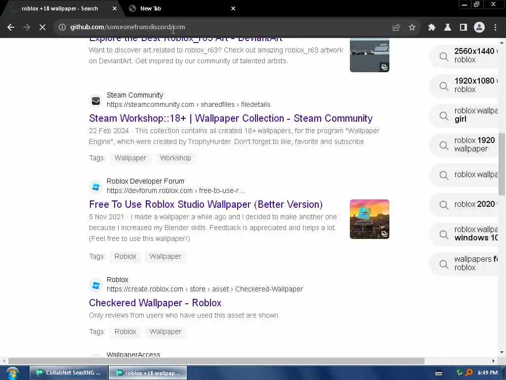Select the Wallpaper tag under Developer Forum result
506x380 pixels.
tap(165, 257)
